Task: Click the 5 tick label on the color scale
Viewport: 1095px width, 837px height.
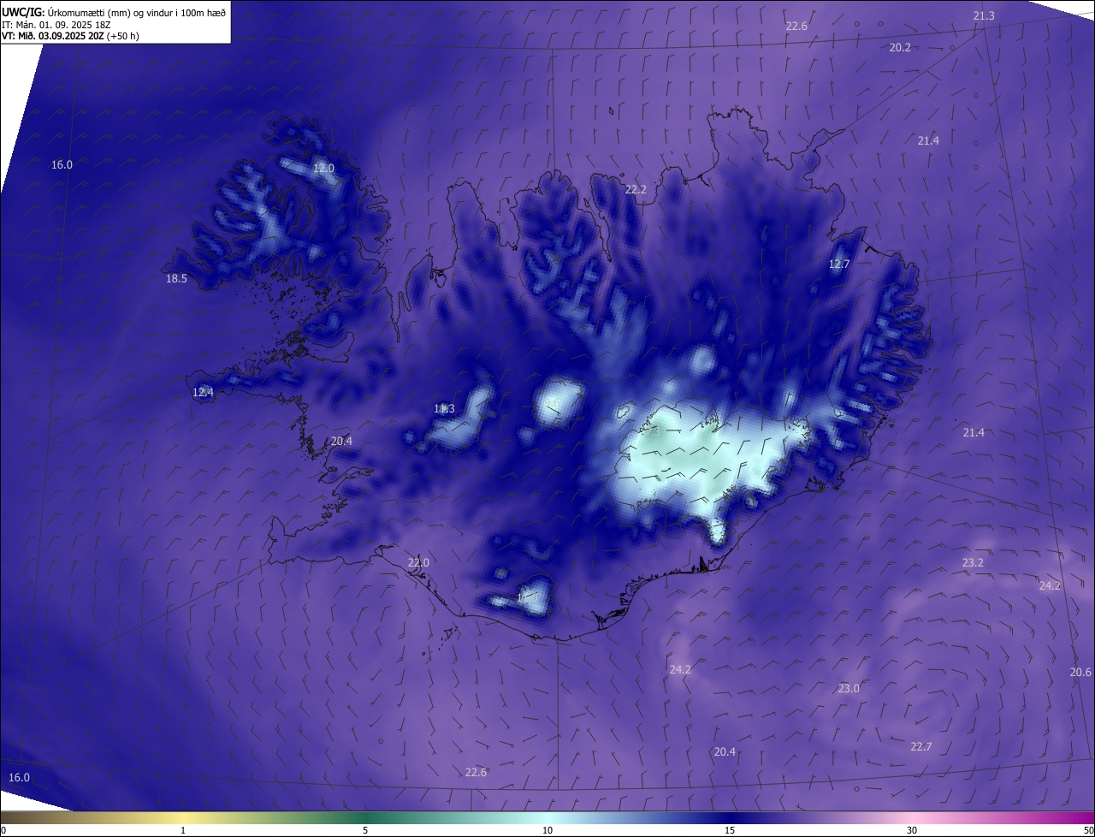Action: pyautogui.click(x=365, y=830)
